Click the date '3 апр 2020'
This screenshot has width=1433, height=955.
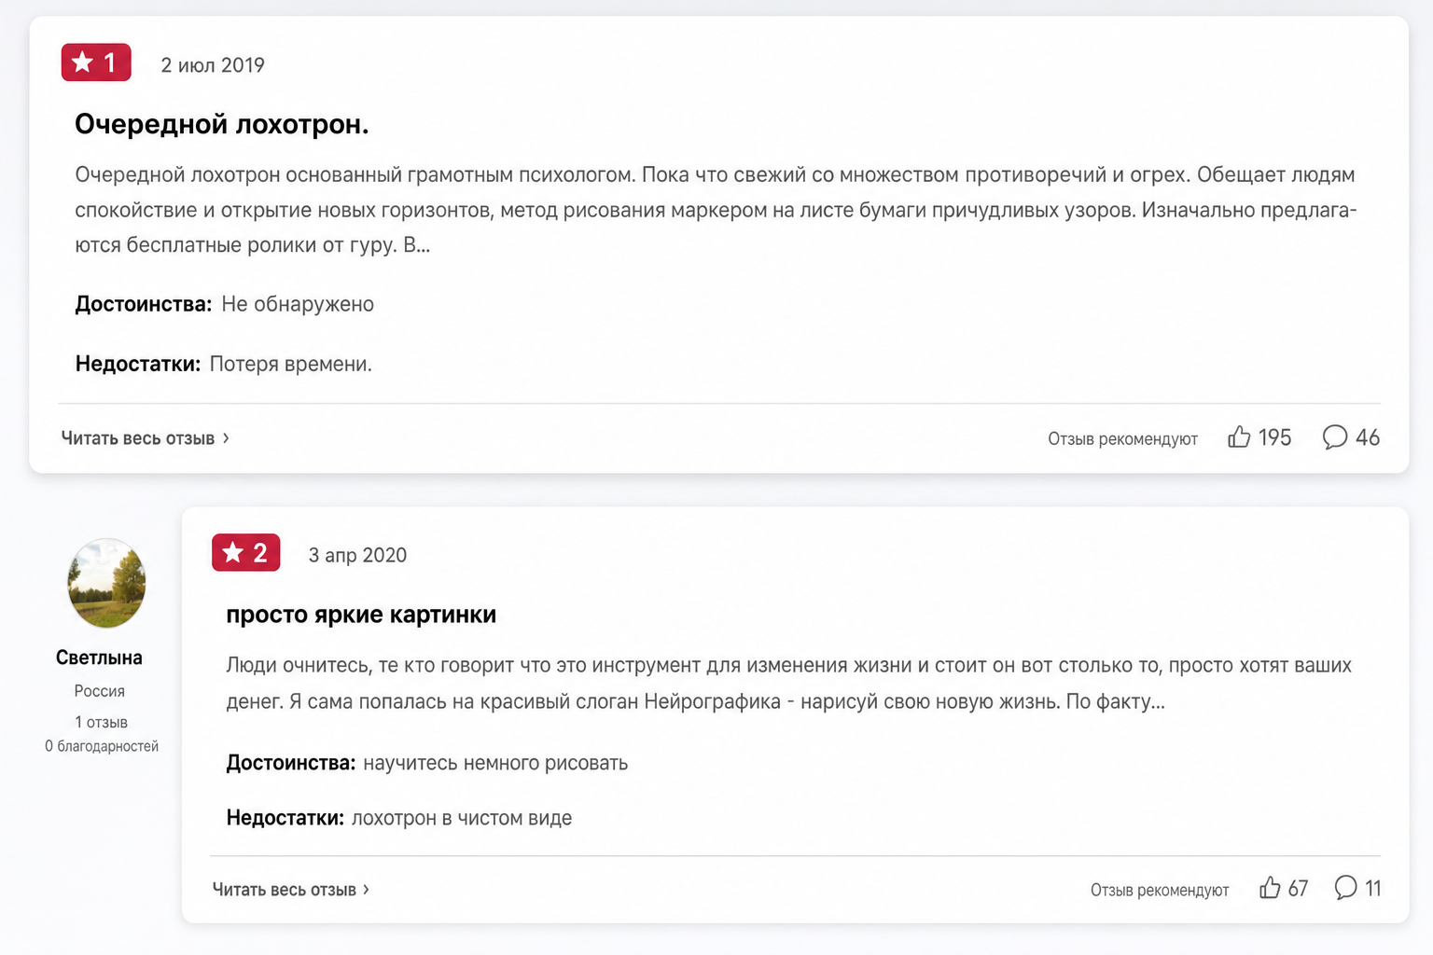[357, 555]
